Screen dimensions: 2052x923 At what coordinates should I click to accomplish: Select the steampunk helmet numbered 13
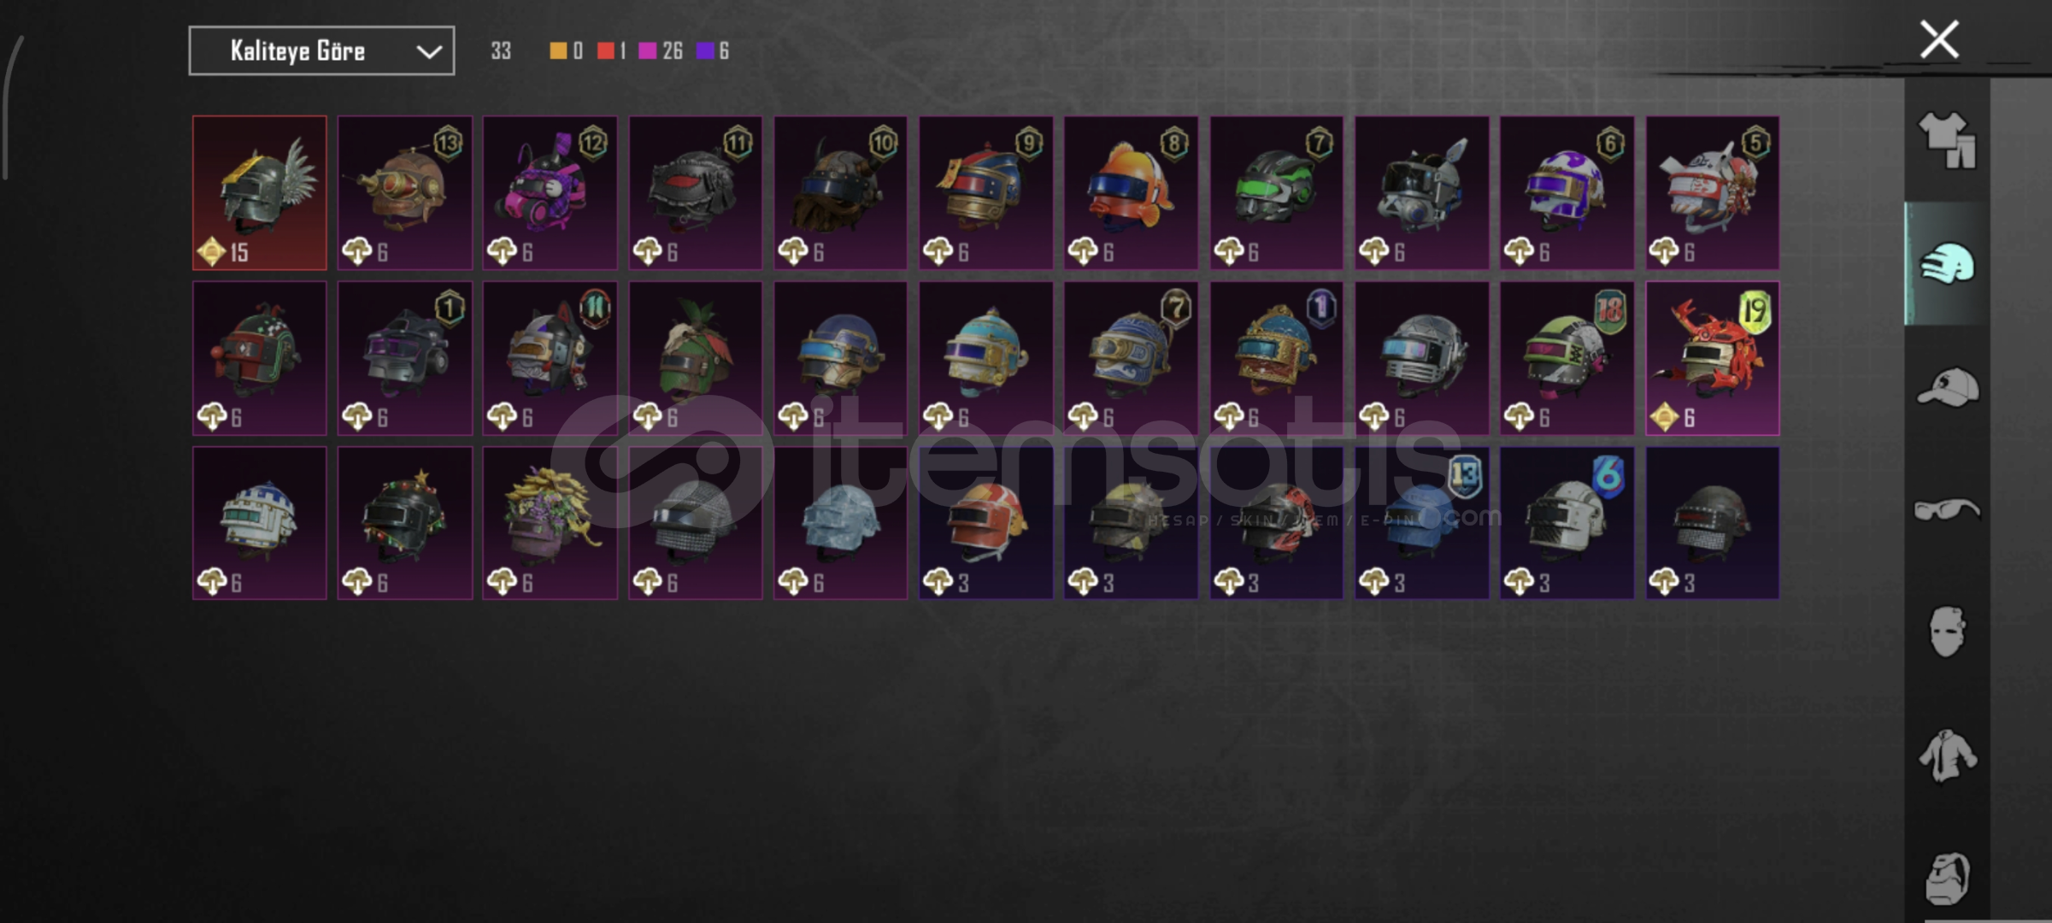[405, 193]
